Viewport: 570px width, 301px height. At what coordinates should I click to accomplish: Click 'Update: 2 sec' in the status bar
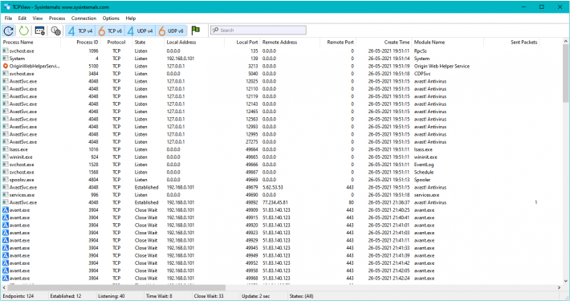coord(256,296)
